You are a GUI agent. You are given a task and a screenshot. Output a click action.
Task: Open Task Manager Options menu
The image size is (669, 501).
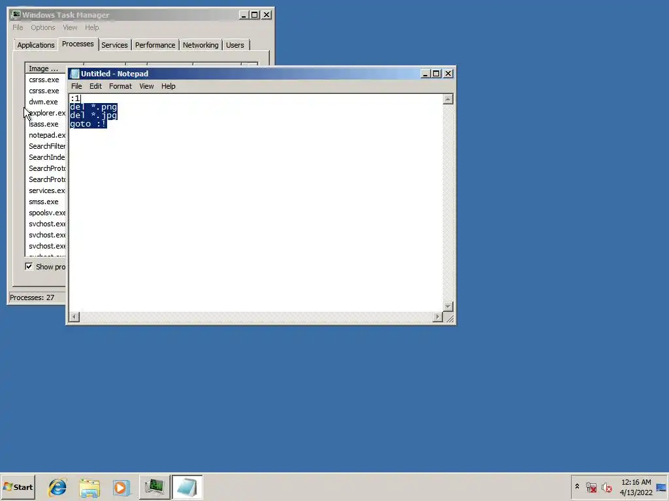pyautogui.click(x=42, y=27)
